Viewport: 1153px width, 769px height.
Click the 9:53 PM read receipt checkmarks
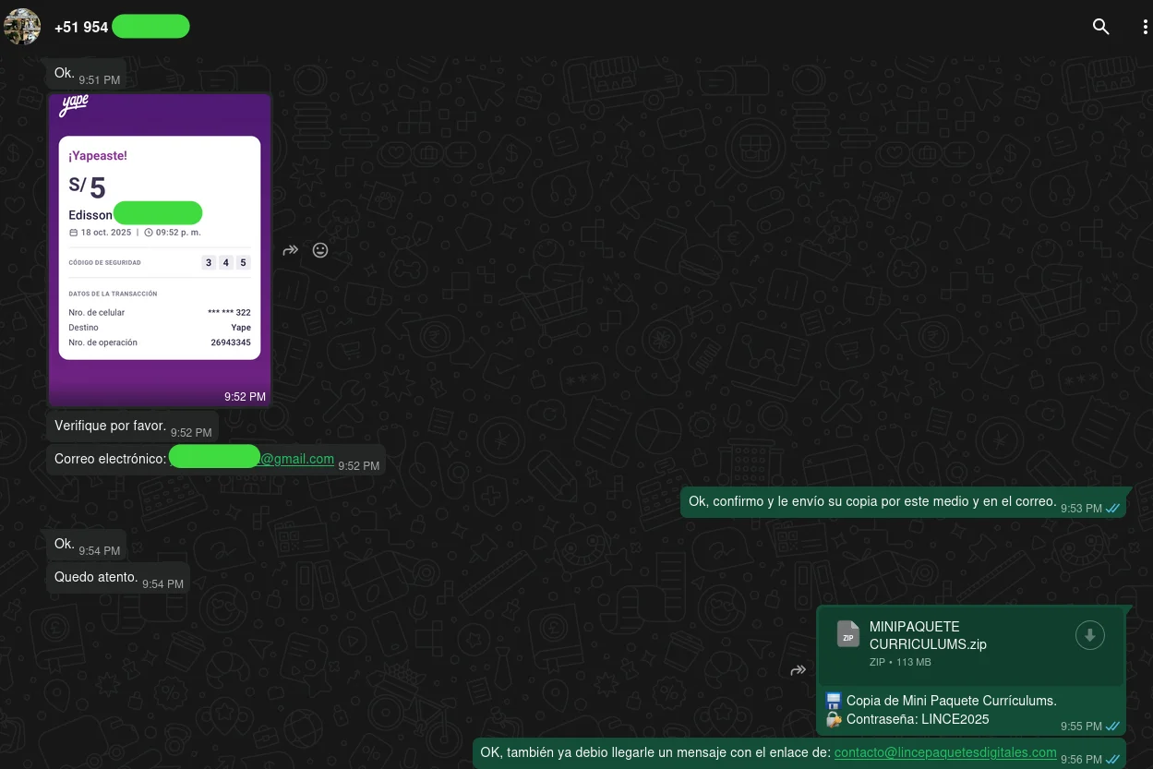[1112, 508]
